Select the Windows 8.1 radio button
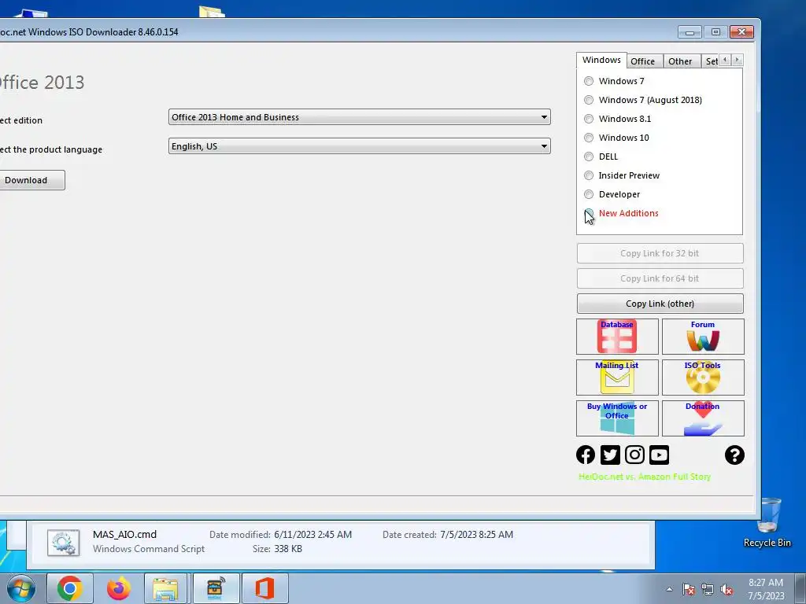806x604 pixels. (x=589, y=119)
